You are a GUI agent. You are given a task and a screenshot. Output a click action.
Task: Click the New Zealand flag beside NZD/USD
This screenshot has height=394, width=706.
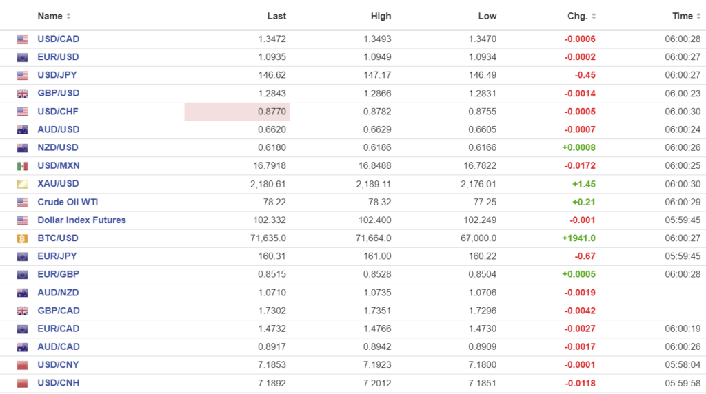tap(22, 148)
